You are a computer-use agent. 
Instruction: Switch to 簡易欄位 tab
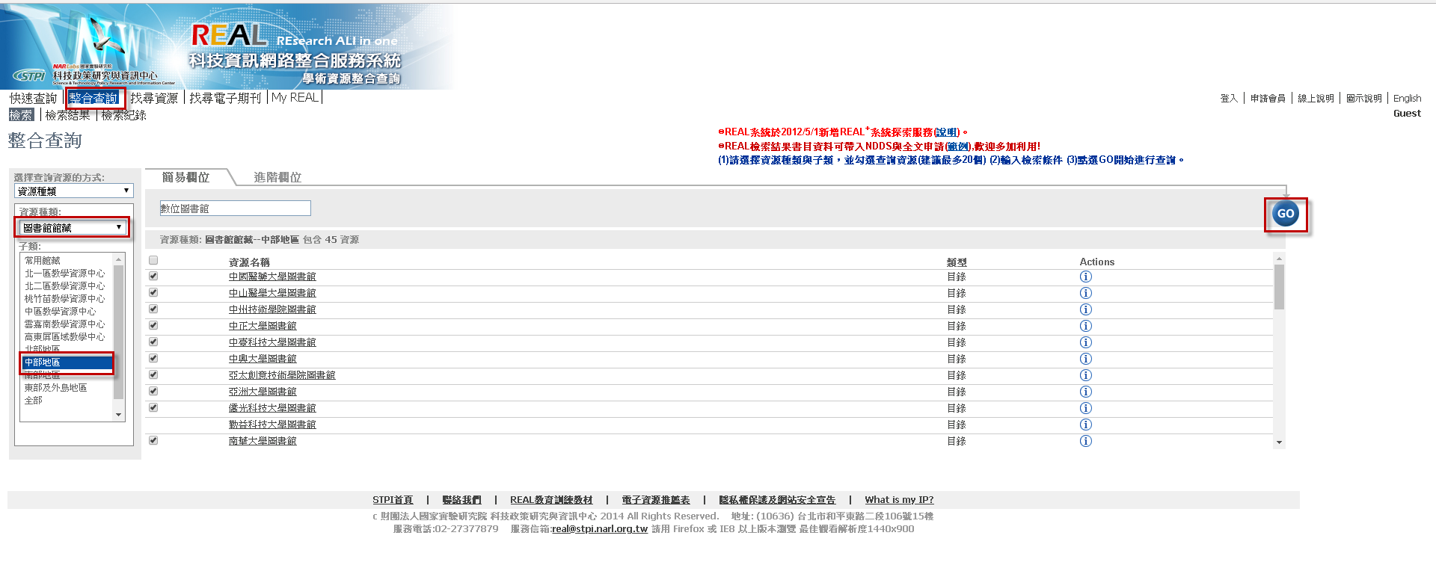(185, 177)
